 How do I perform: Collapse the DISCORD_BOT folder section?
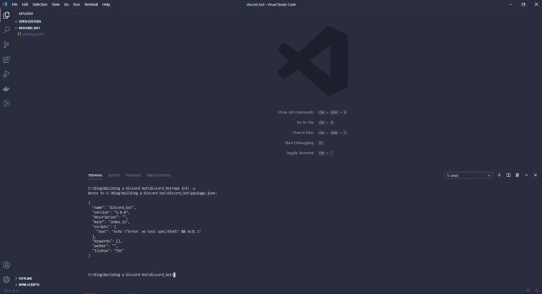(x=29, y=27)
